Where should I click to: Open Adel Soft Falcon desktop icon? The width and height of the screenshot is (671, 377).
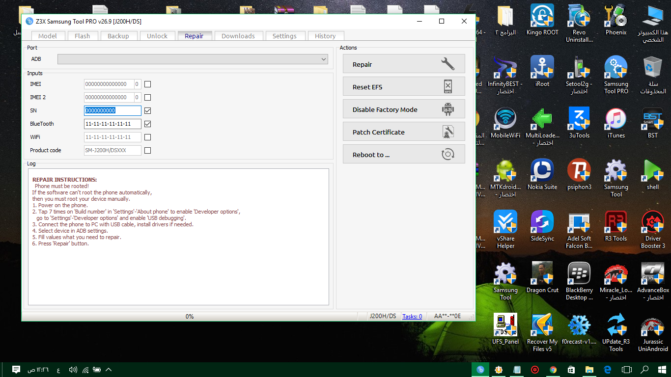579,230
